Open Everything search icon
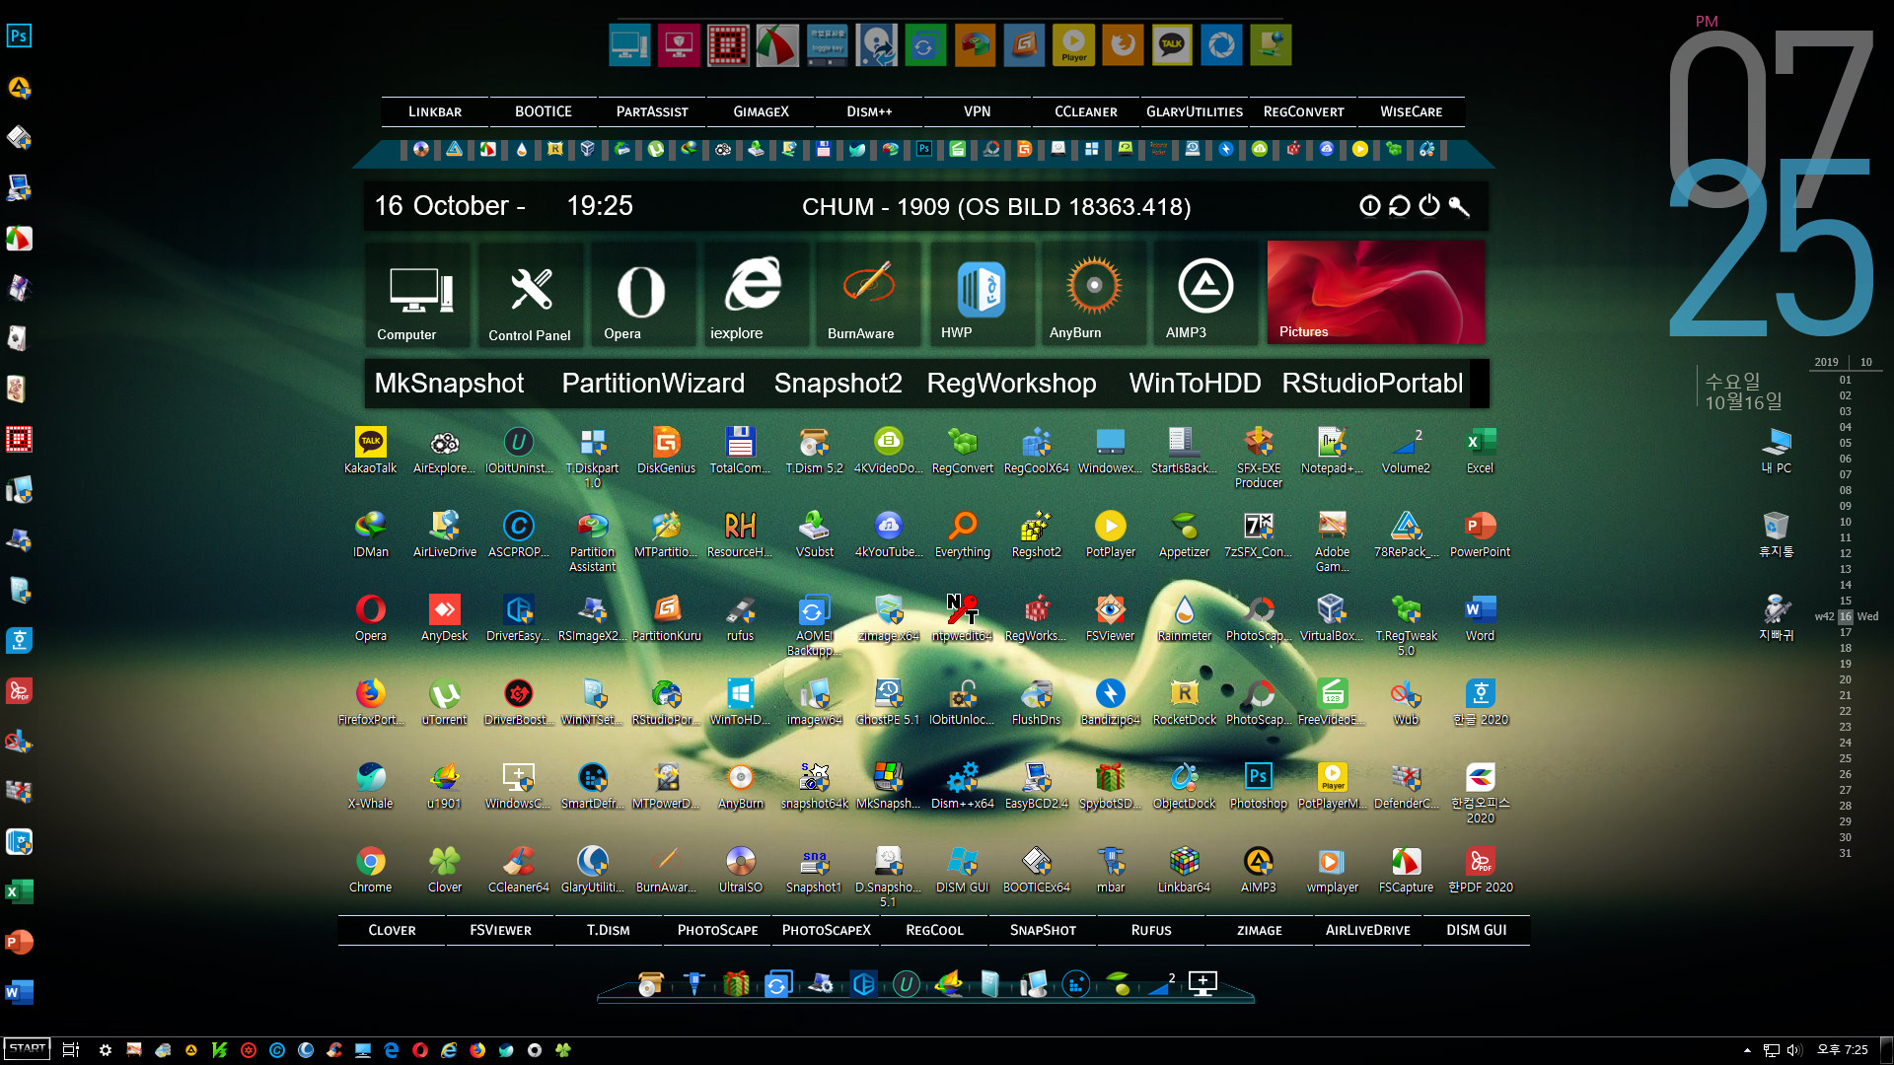 point(962,534)
